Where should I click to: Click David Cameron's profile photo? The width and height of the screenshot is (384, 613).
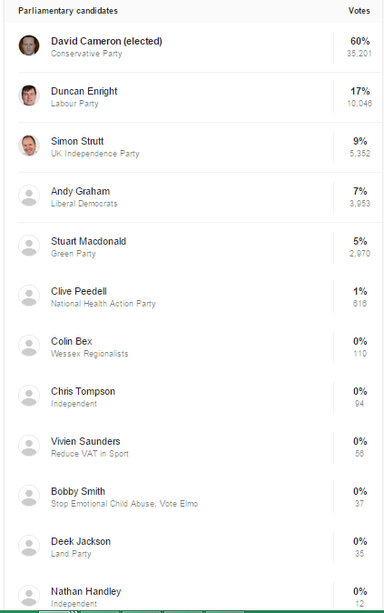point(29,45)
